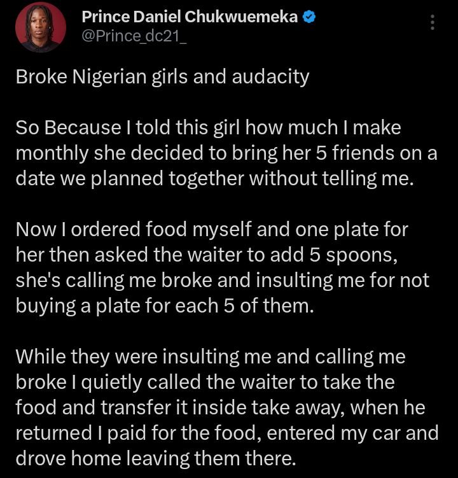Click the line "returned I paid for the food"
This screenshot has width=458, height=478.
coord(227,433)
